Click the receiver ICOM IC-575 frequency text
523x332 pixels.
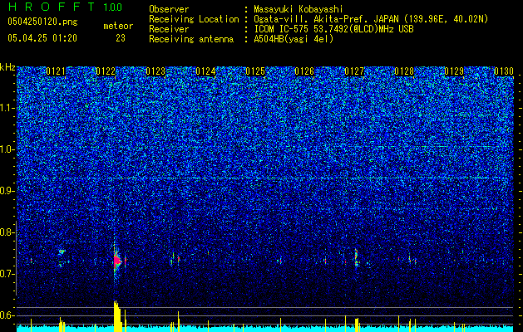[333, 29]
